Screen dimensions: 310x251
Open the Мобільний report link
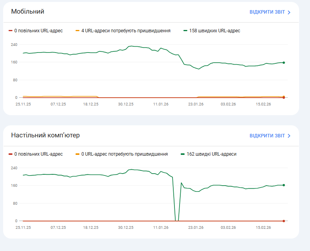267,12
